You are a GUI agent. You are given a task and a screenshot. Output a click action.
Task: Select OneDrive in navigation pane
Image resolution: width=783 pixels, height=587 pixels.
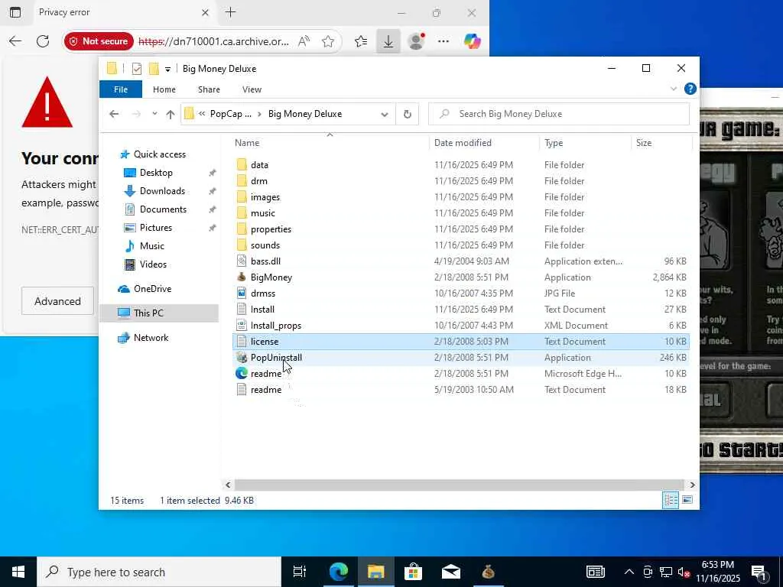tap(152, 288)
